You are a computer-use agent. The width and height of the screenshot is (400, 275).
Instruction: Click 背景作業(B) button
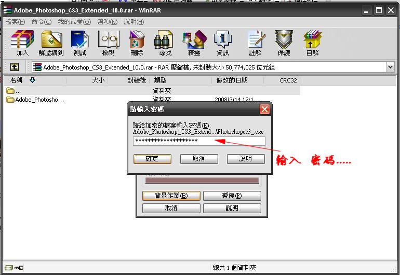(x=171, y=196)
